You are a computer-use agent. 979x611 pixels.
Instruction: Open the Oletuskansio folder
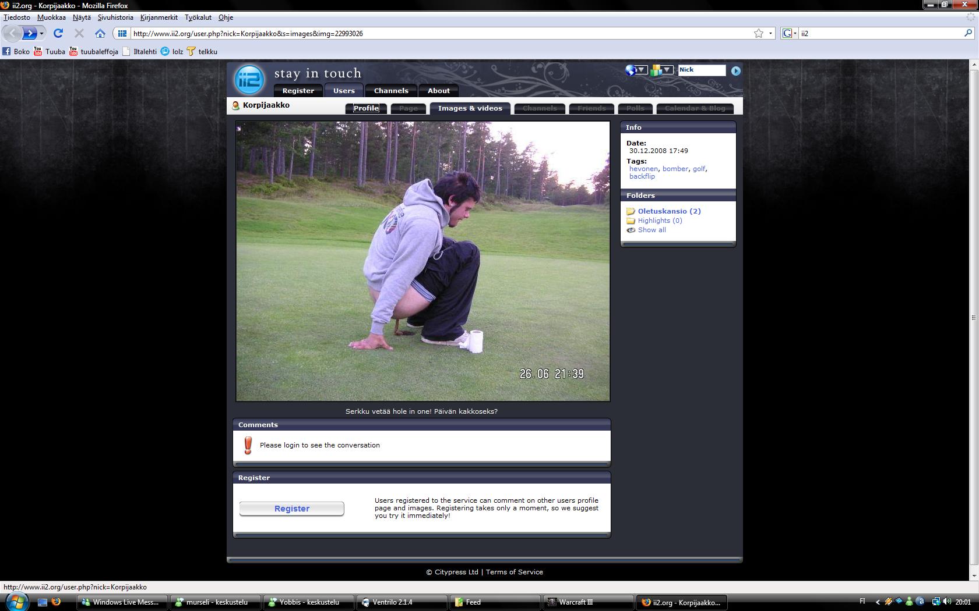click(669, 211)
